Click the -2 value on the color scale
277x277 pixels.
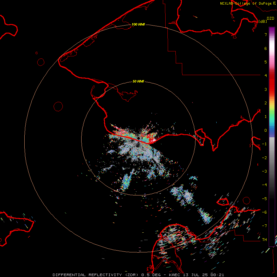coord(264,158)
